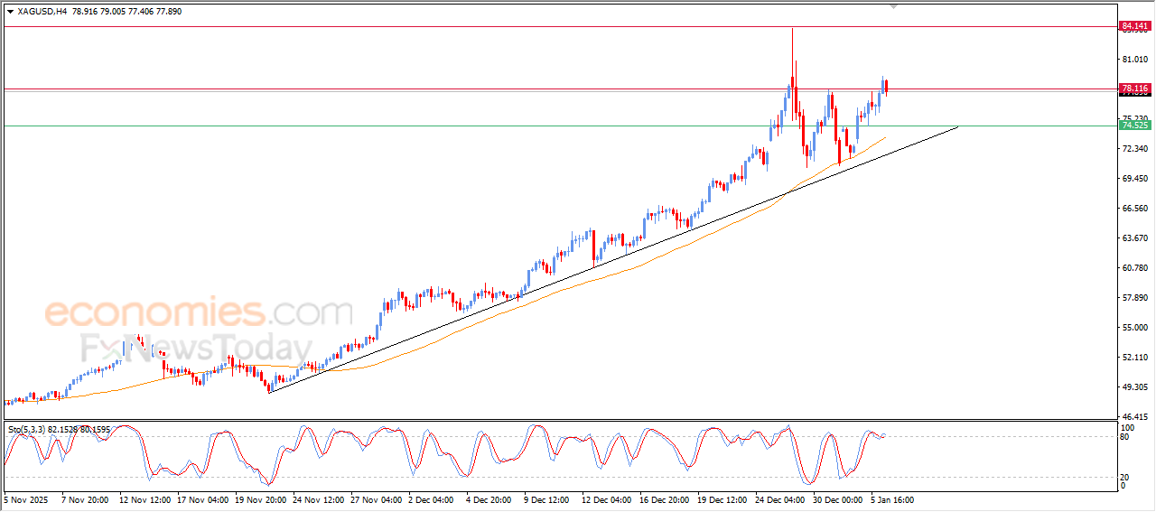
Task: Click the 27 Nov 04:00 time label
Action: (x=376, y=498)
